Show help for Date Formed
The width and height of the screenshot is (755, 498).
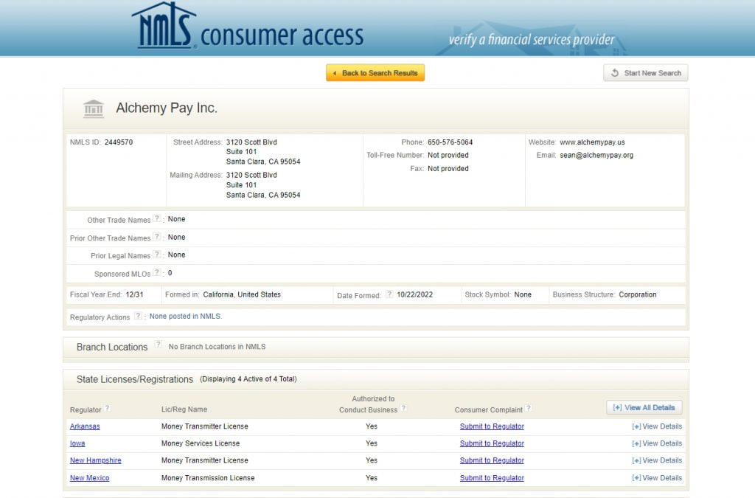(389, 294)
